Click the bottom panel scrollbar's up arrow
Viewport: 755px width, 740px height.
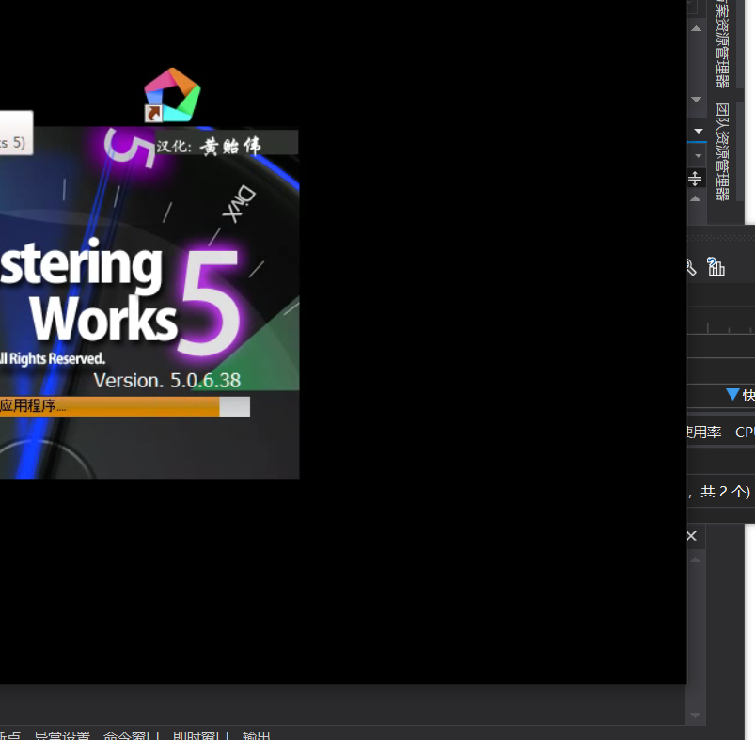pos(695,559)
